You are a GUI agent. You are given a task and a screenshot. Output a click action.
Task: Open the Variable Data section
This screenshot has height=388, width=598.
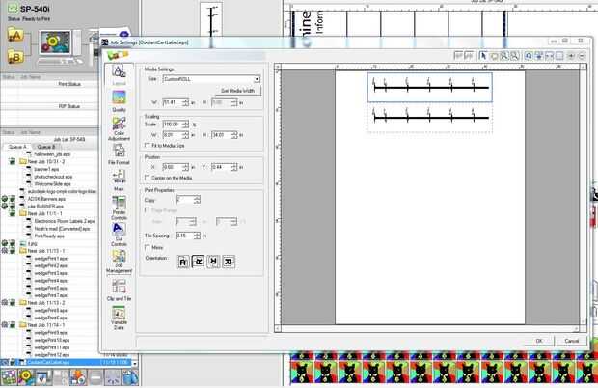tap(119, 318)
